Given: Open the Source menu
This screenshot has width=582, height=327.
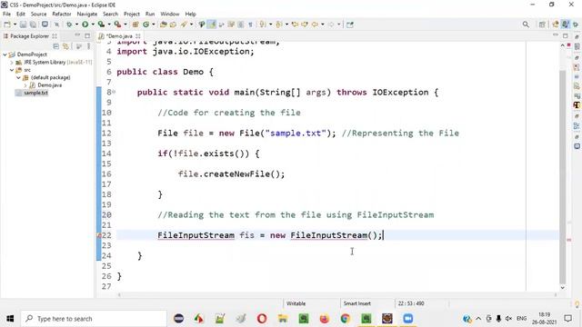Looking at the screenshot, I should coord(38,14).
